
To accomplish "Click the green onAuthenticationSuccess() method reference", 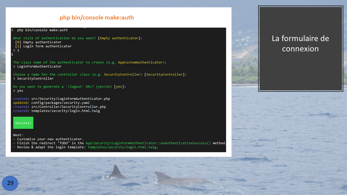I will pos(148,143).
